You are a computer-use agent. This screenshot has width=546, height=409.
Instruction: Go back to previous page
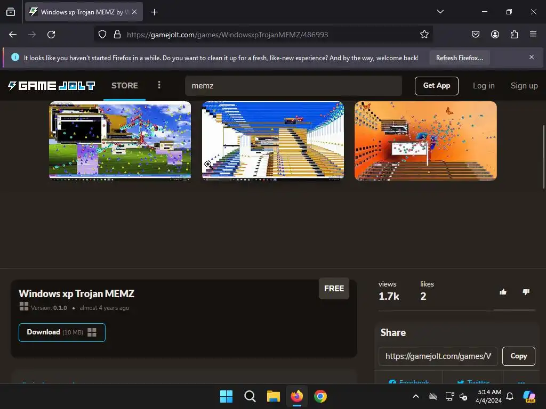tap(13, 35)
